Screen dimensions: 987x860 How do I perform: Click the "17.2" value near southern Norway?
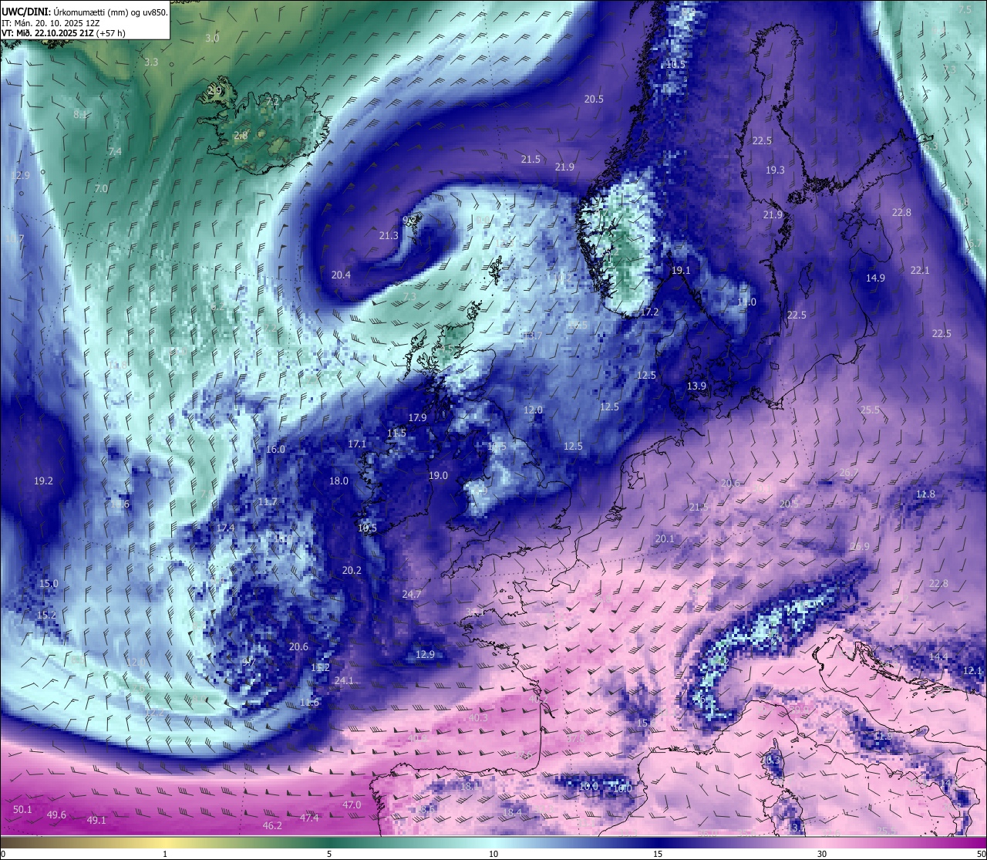pos(650,312)
